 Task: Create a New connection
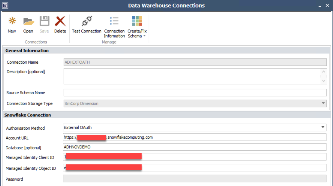point(12,25)
